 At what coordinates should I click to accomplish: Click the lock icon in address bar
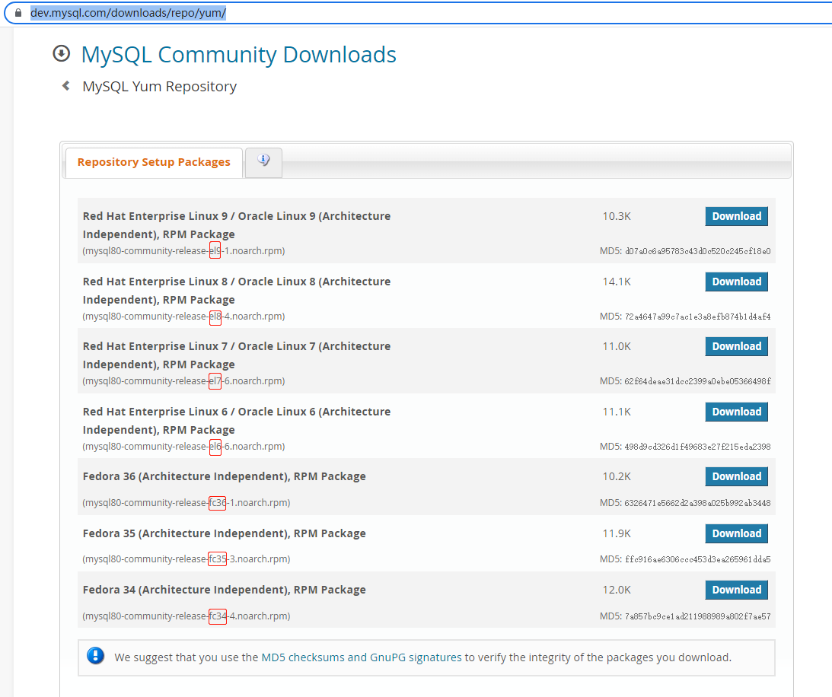[18, 13]
